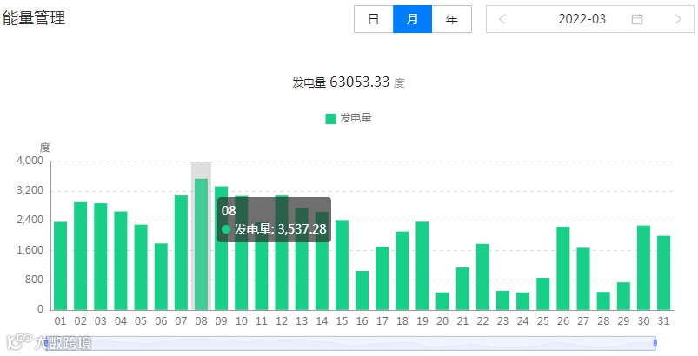Screen dimensions: 698x356
Task: Click the data zoom slider track
Action: click(x=351, y=343)
